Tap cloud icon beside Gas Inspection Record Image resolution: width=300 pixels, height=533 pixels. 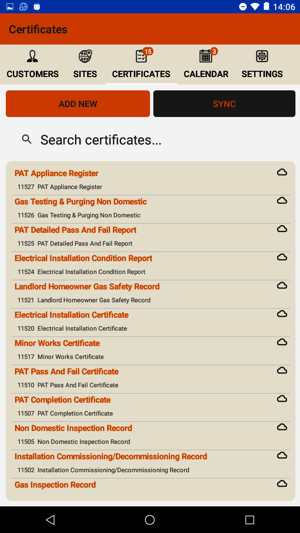click(x=282, y=484)
